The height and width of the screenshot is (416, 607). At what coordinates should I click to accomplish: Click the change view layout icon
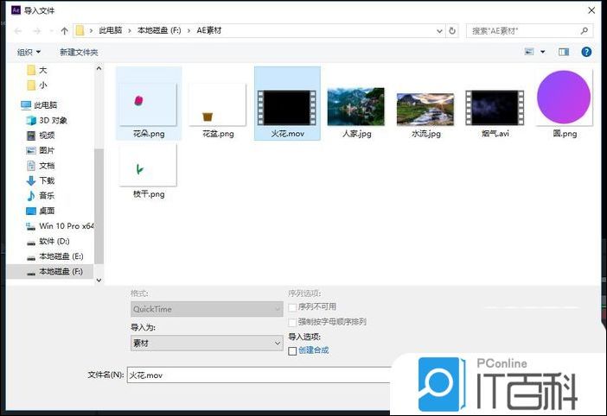point(529,52)
